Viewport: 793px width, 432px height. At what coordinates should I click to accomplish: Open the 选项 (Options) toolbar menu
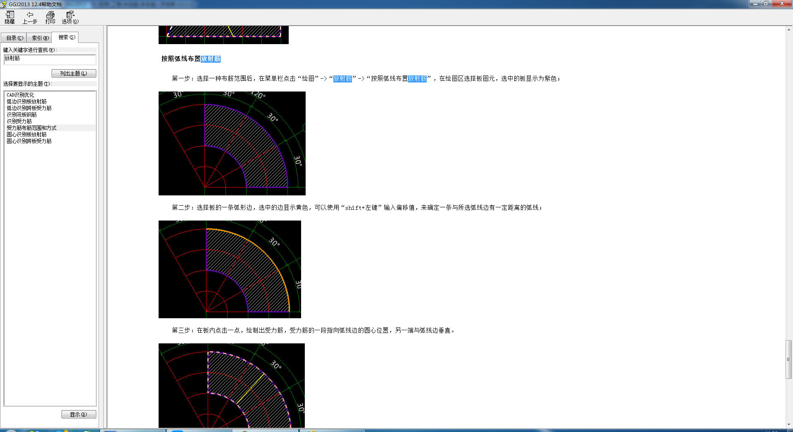pos(70,17)
